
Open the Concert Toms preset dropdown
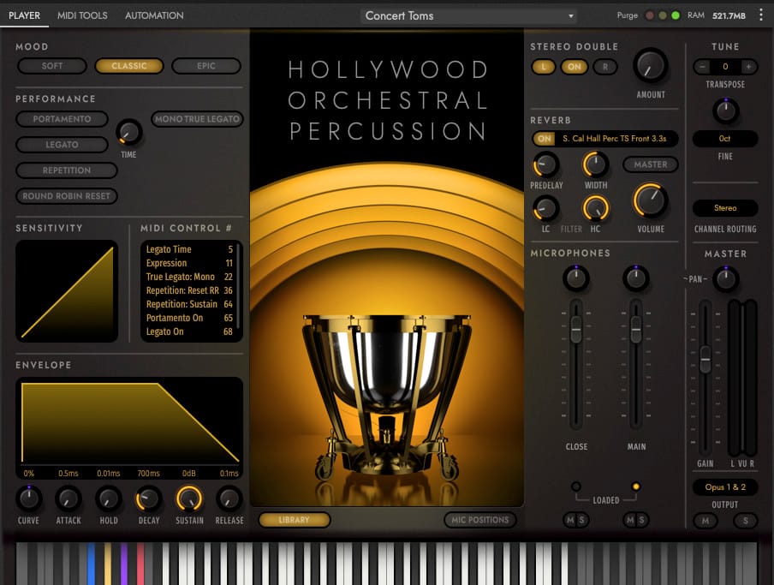469,15
